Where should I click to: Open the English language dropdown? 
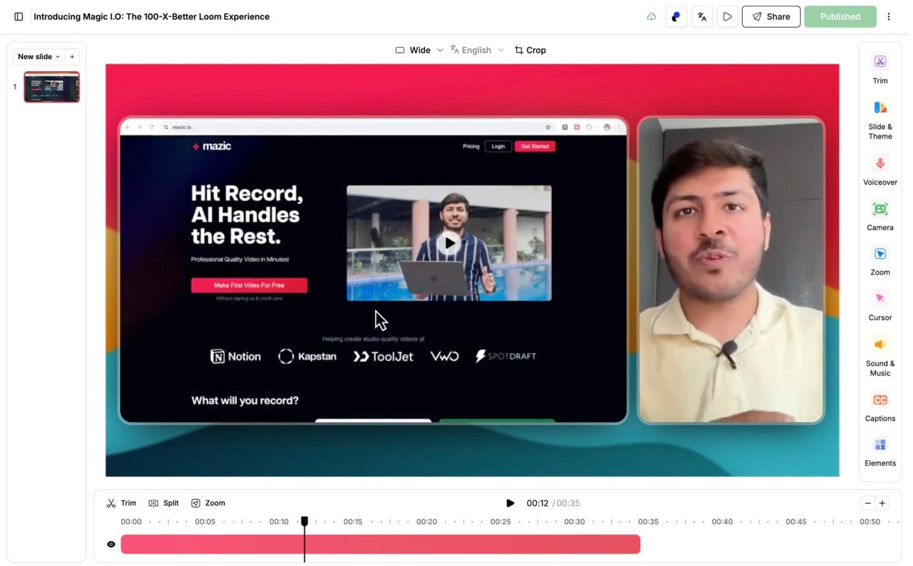pyautogui.click(x=477, y=50)
